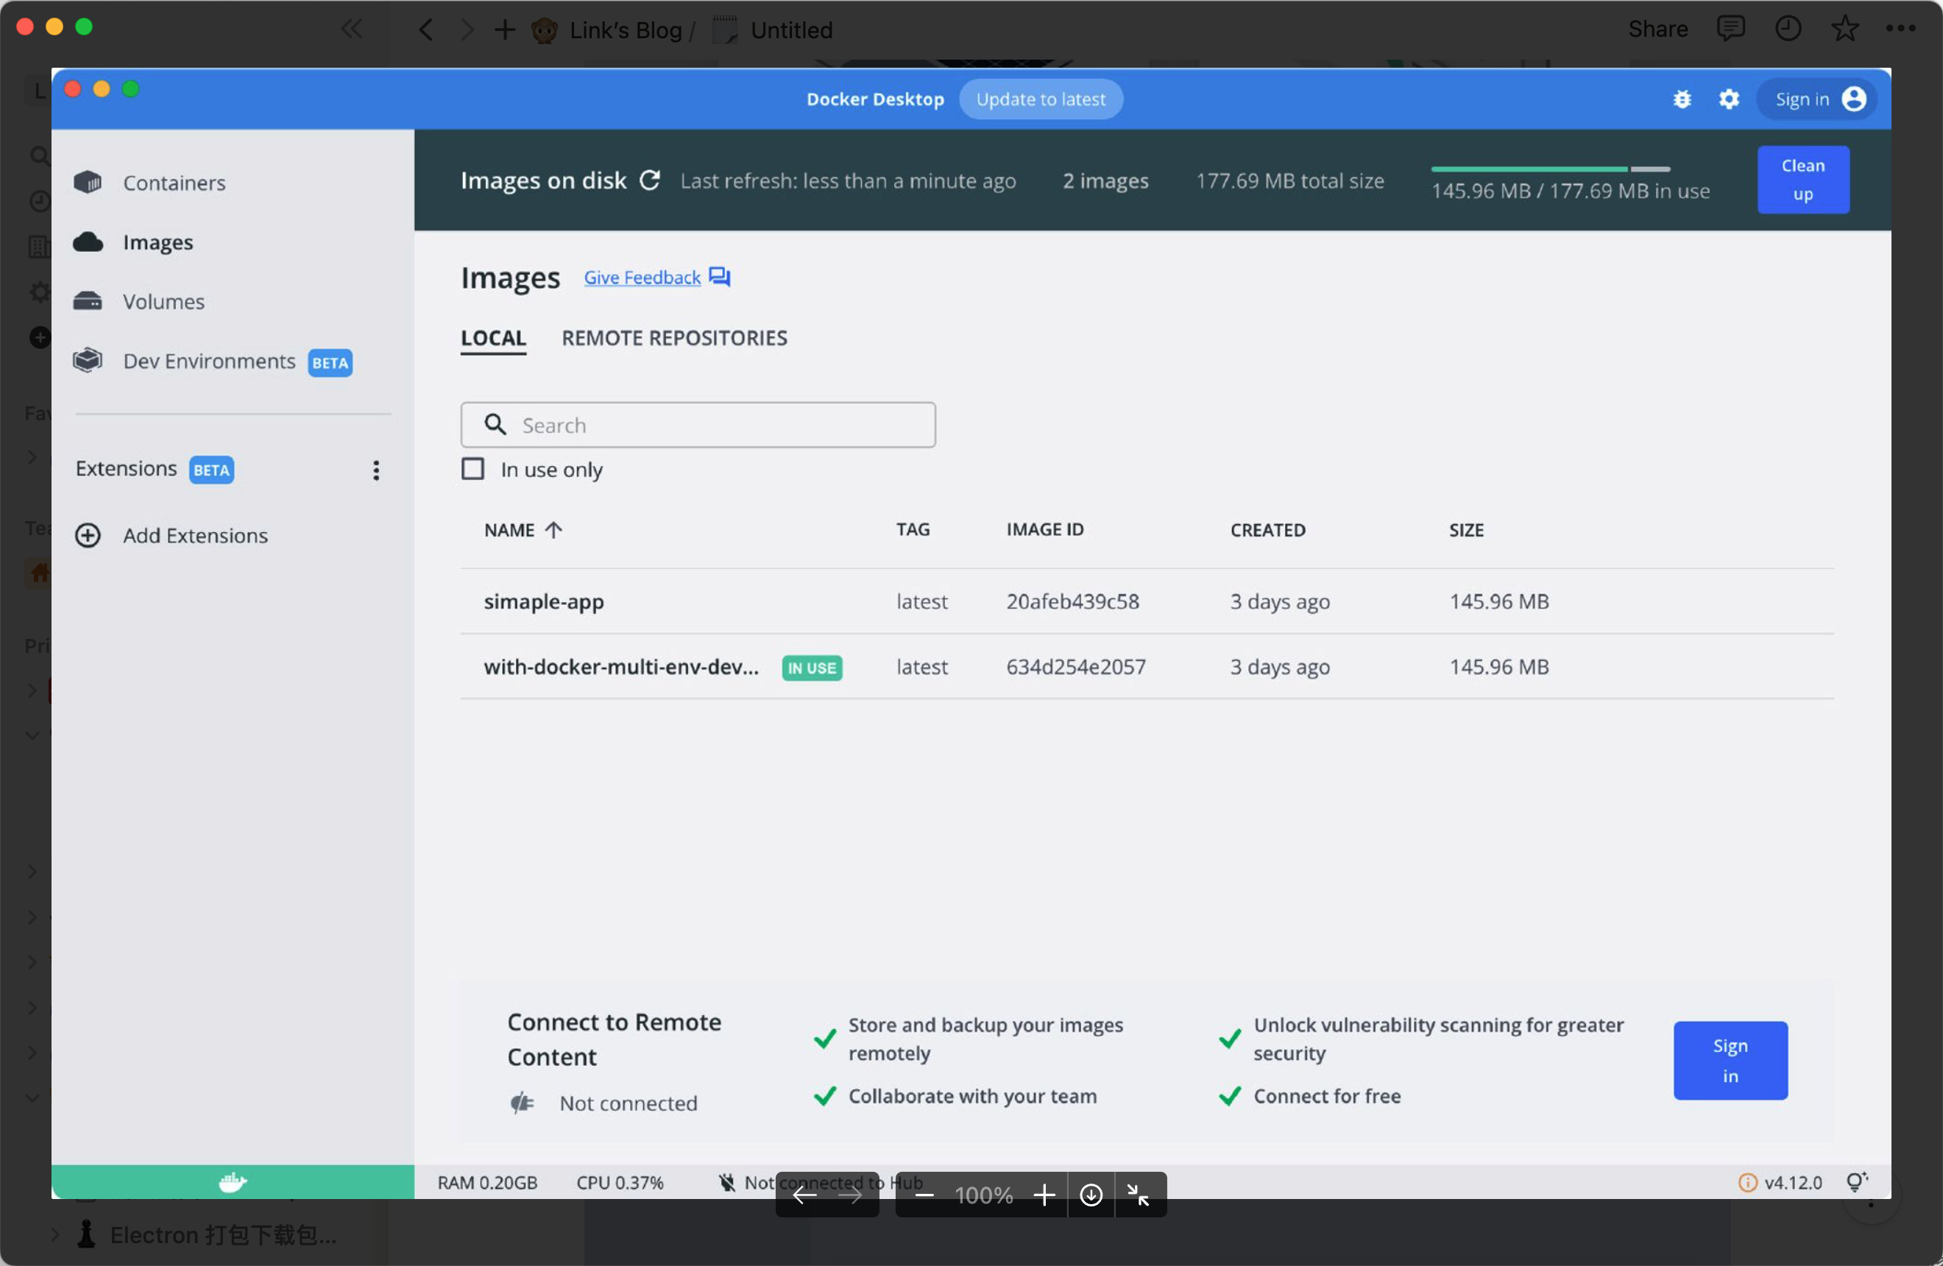Image resolution: width=1943 pixels, height=1266 pixels.
Task: Open the comments bubble icon in browser toolbar
Action: point(1732,29)
